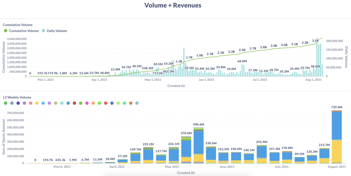Open the Cumulative Volume card title

point(18,25)
